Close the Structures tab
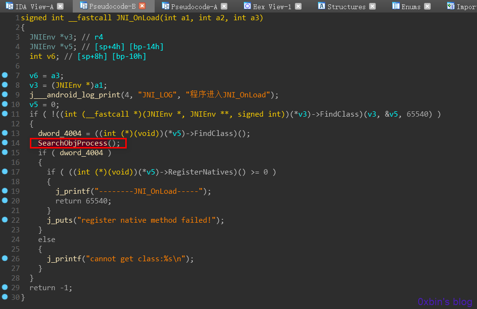This screenshot has height=309, width=477. point(372,6)
